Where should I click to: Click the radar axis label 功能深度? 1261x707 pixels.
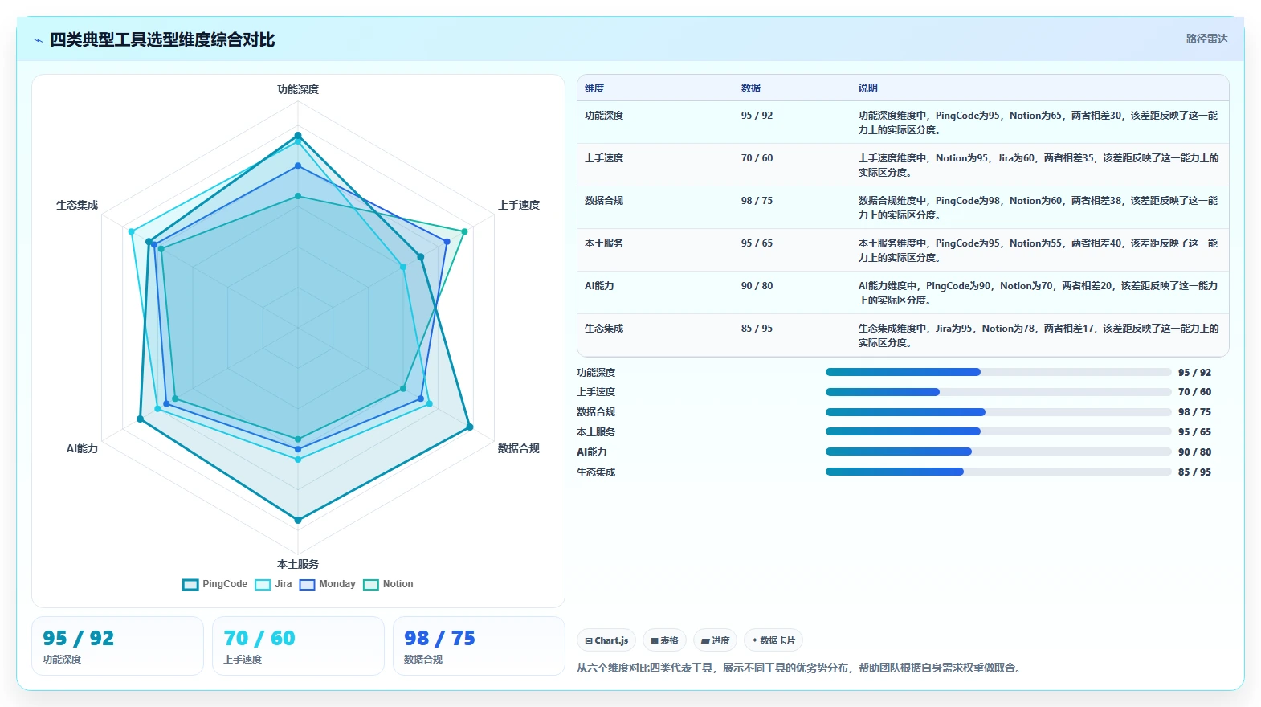tap(298, 89)
